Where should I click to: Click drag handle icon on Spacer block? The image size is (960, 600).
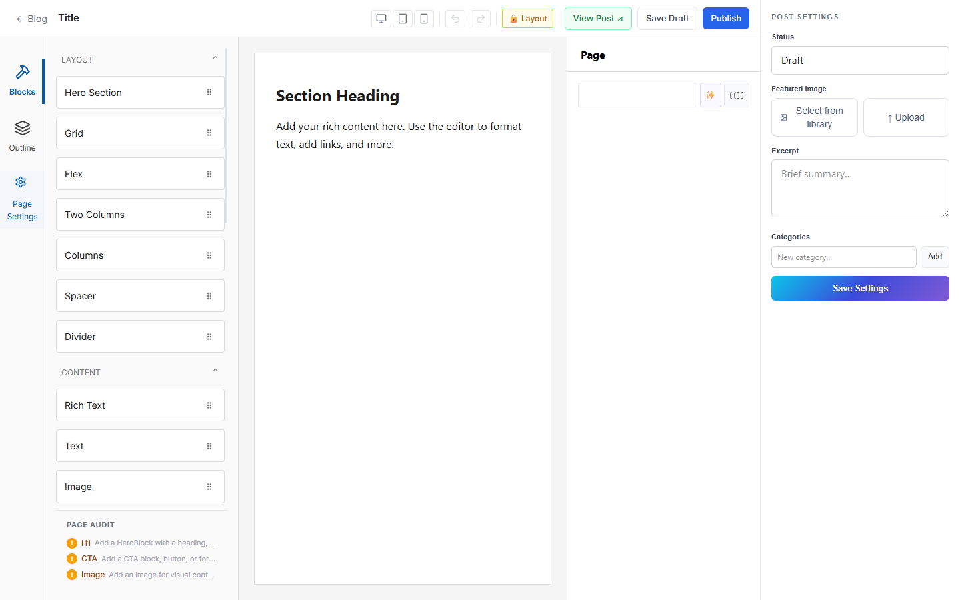209,296
